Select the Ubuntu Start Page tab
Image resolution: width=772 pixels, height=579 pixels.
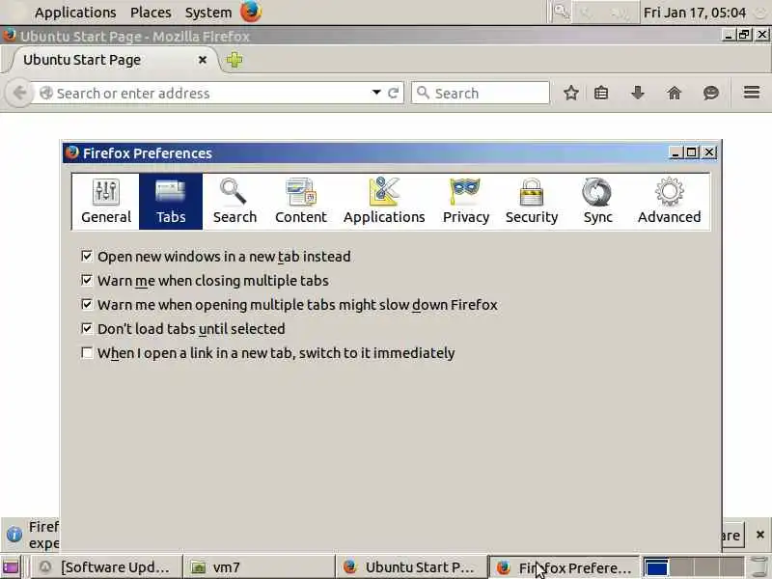click(x=111, y=60)
